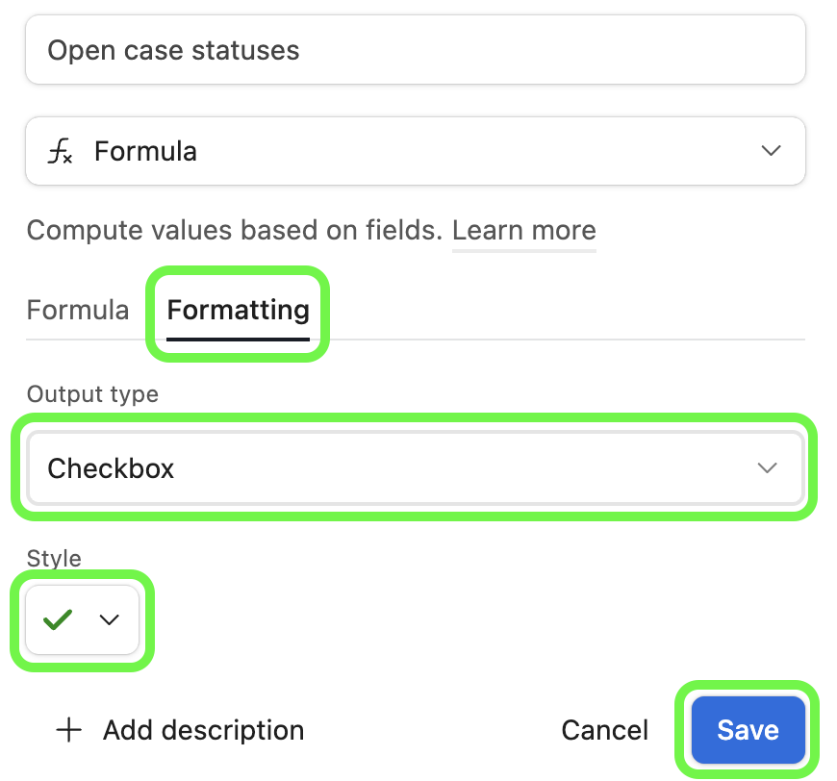Image resolution: width=837 pixels, height=781 pixels.
Task: Open the Checkbox output type chevron
Action: [x=767, y=468]
